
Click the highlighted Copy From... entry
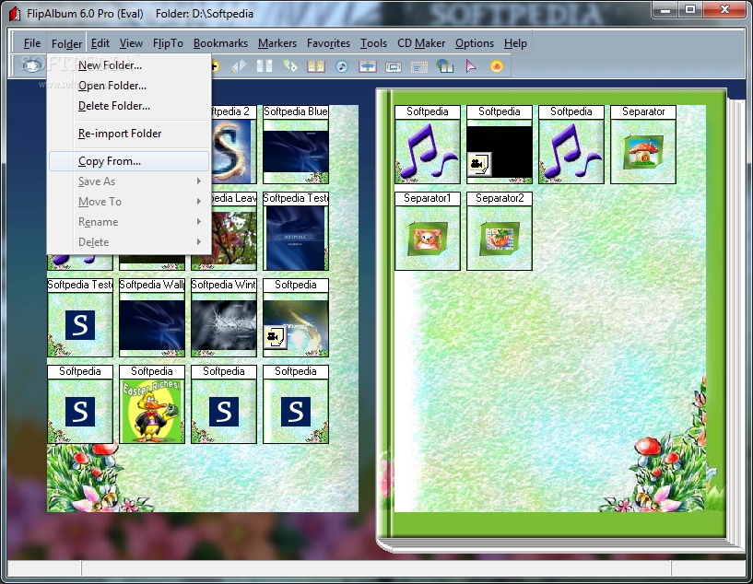[x=129, y=161]
